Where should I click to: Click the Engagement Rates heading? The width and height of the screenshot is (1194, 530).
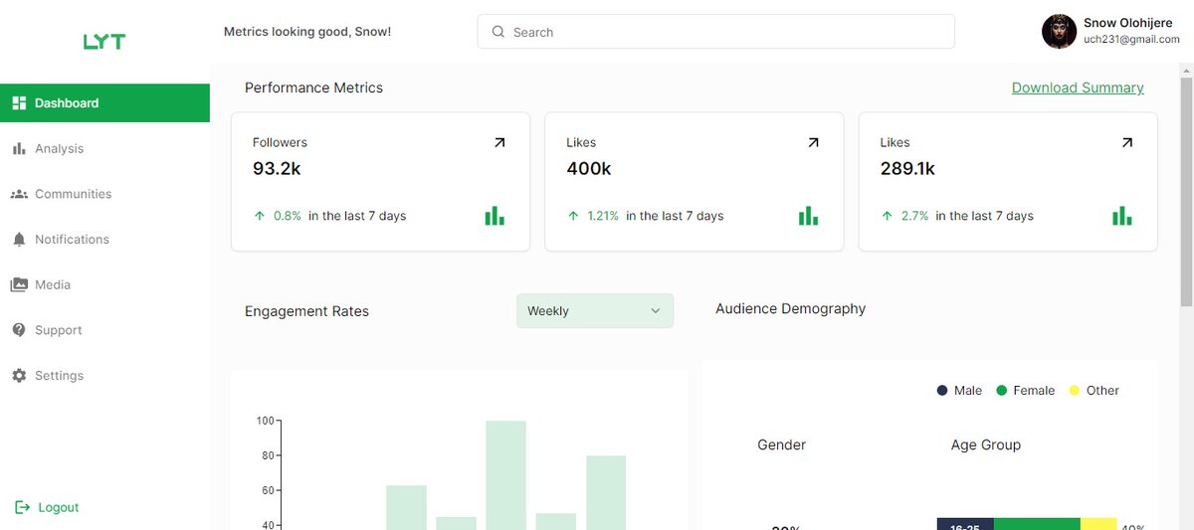point(306,311)
